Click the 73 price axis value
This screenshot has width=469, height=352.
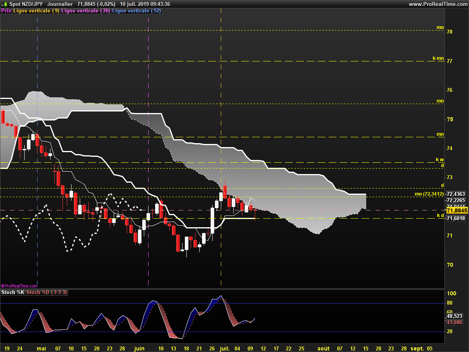point(449,177)
